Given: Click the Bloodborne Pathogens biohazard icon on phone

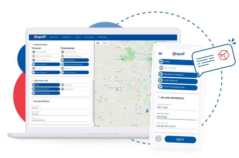Looking at the screenshot, I should (x=161, y=74).
